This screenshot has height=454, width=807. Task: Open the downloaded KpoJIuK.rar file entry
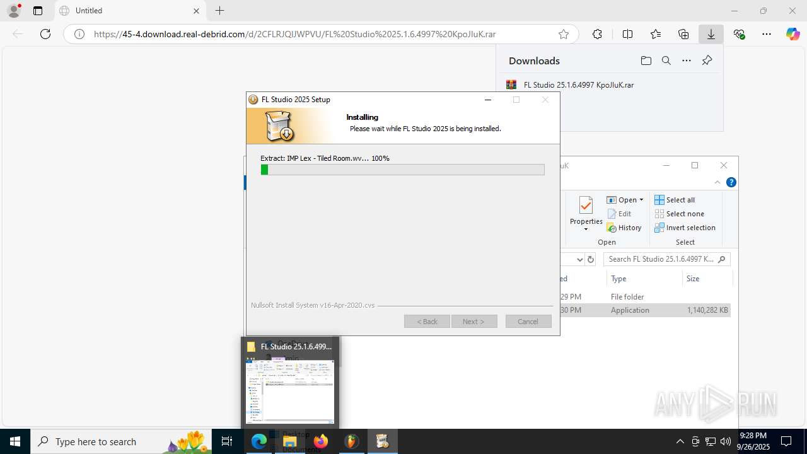[x=579, y=84]
